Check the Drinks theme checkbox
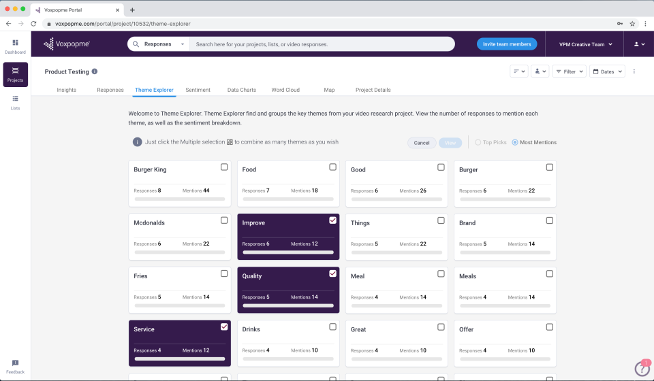The width and height of the screenshot is (654, 381). [x=332, y=327]
